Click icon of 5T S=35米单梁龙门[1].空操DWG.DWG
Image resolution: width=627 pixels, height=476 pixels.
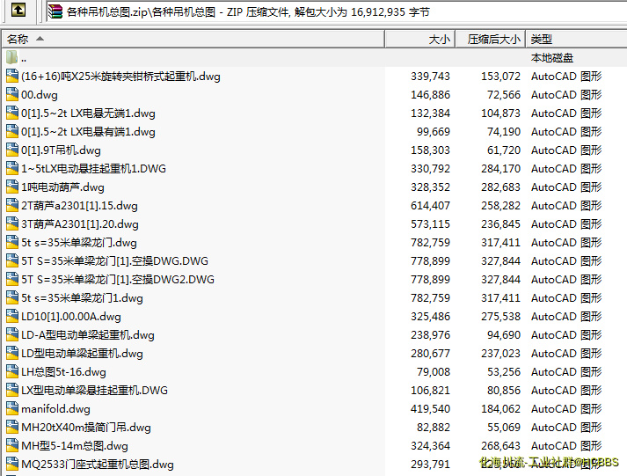click(12, 260)
